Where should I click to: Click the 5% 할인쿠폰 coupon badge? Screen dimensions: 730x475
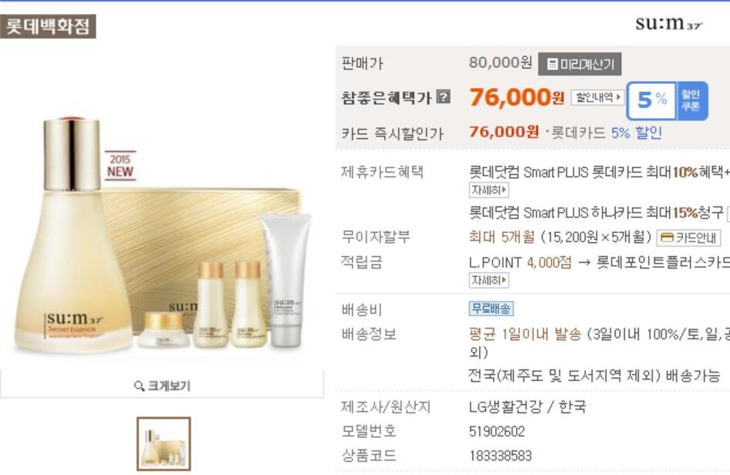click(x=667, y=100)
